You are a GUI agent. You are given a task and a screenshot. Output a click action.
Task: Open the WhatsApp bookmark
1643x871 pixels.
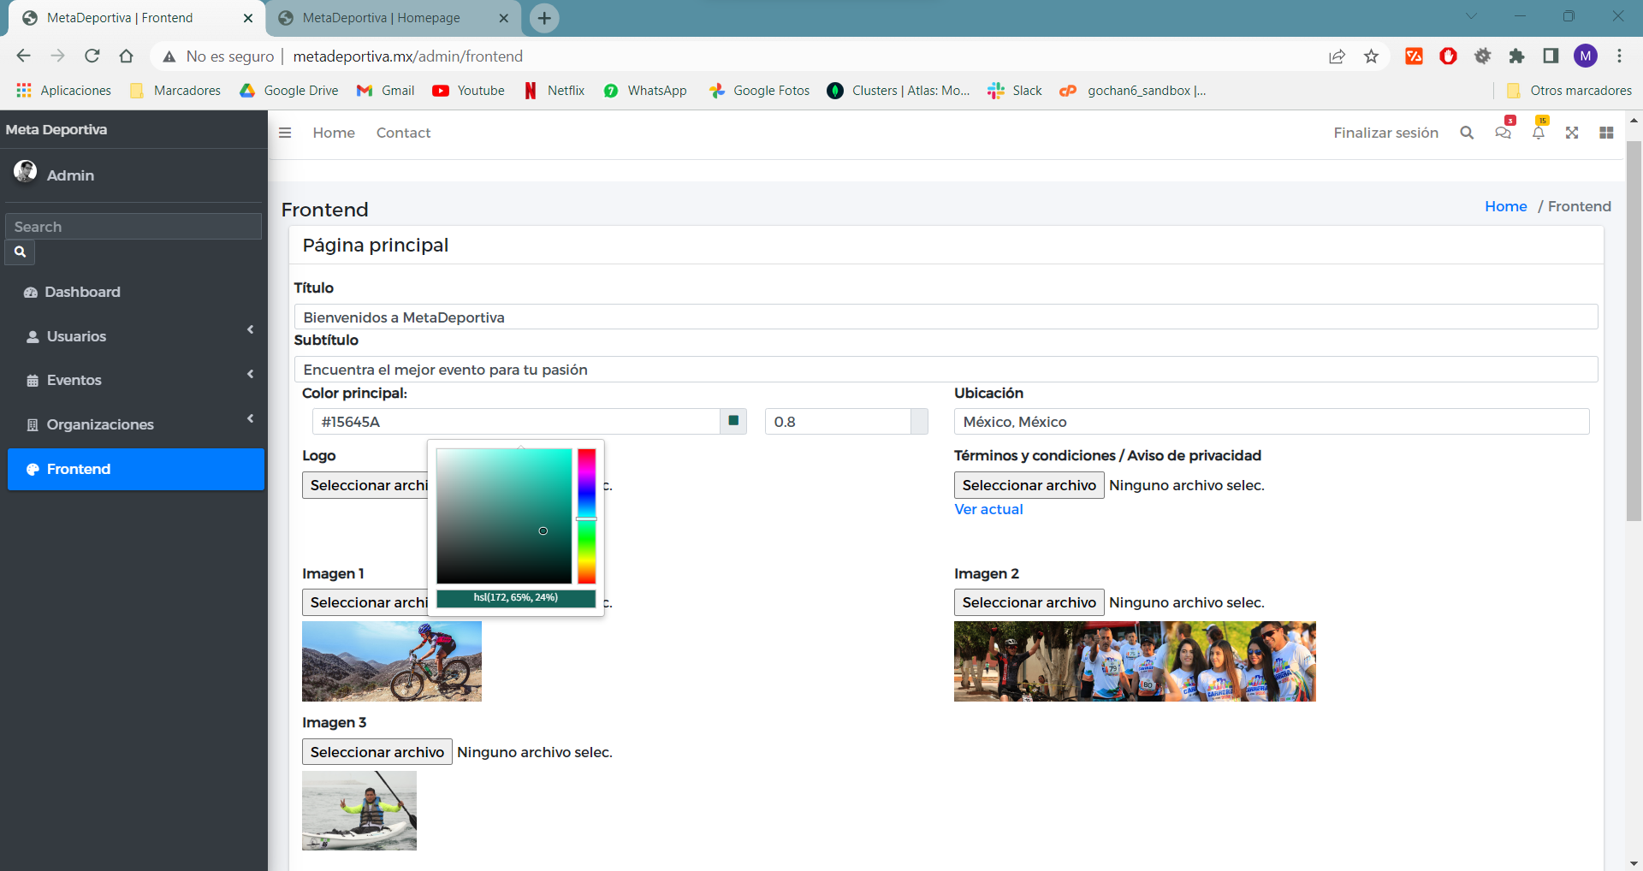coord(645,91)
